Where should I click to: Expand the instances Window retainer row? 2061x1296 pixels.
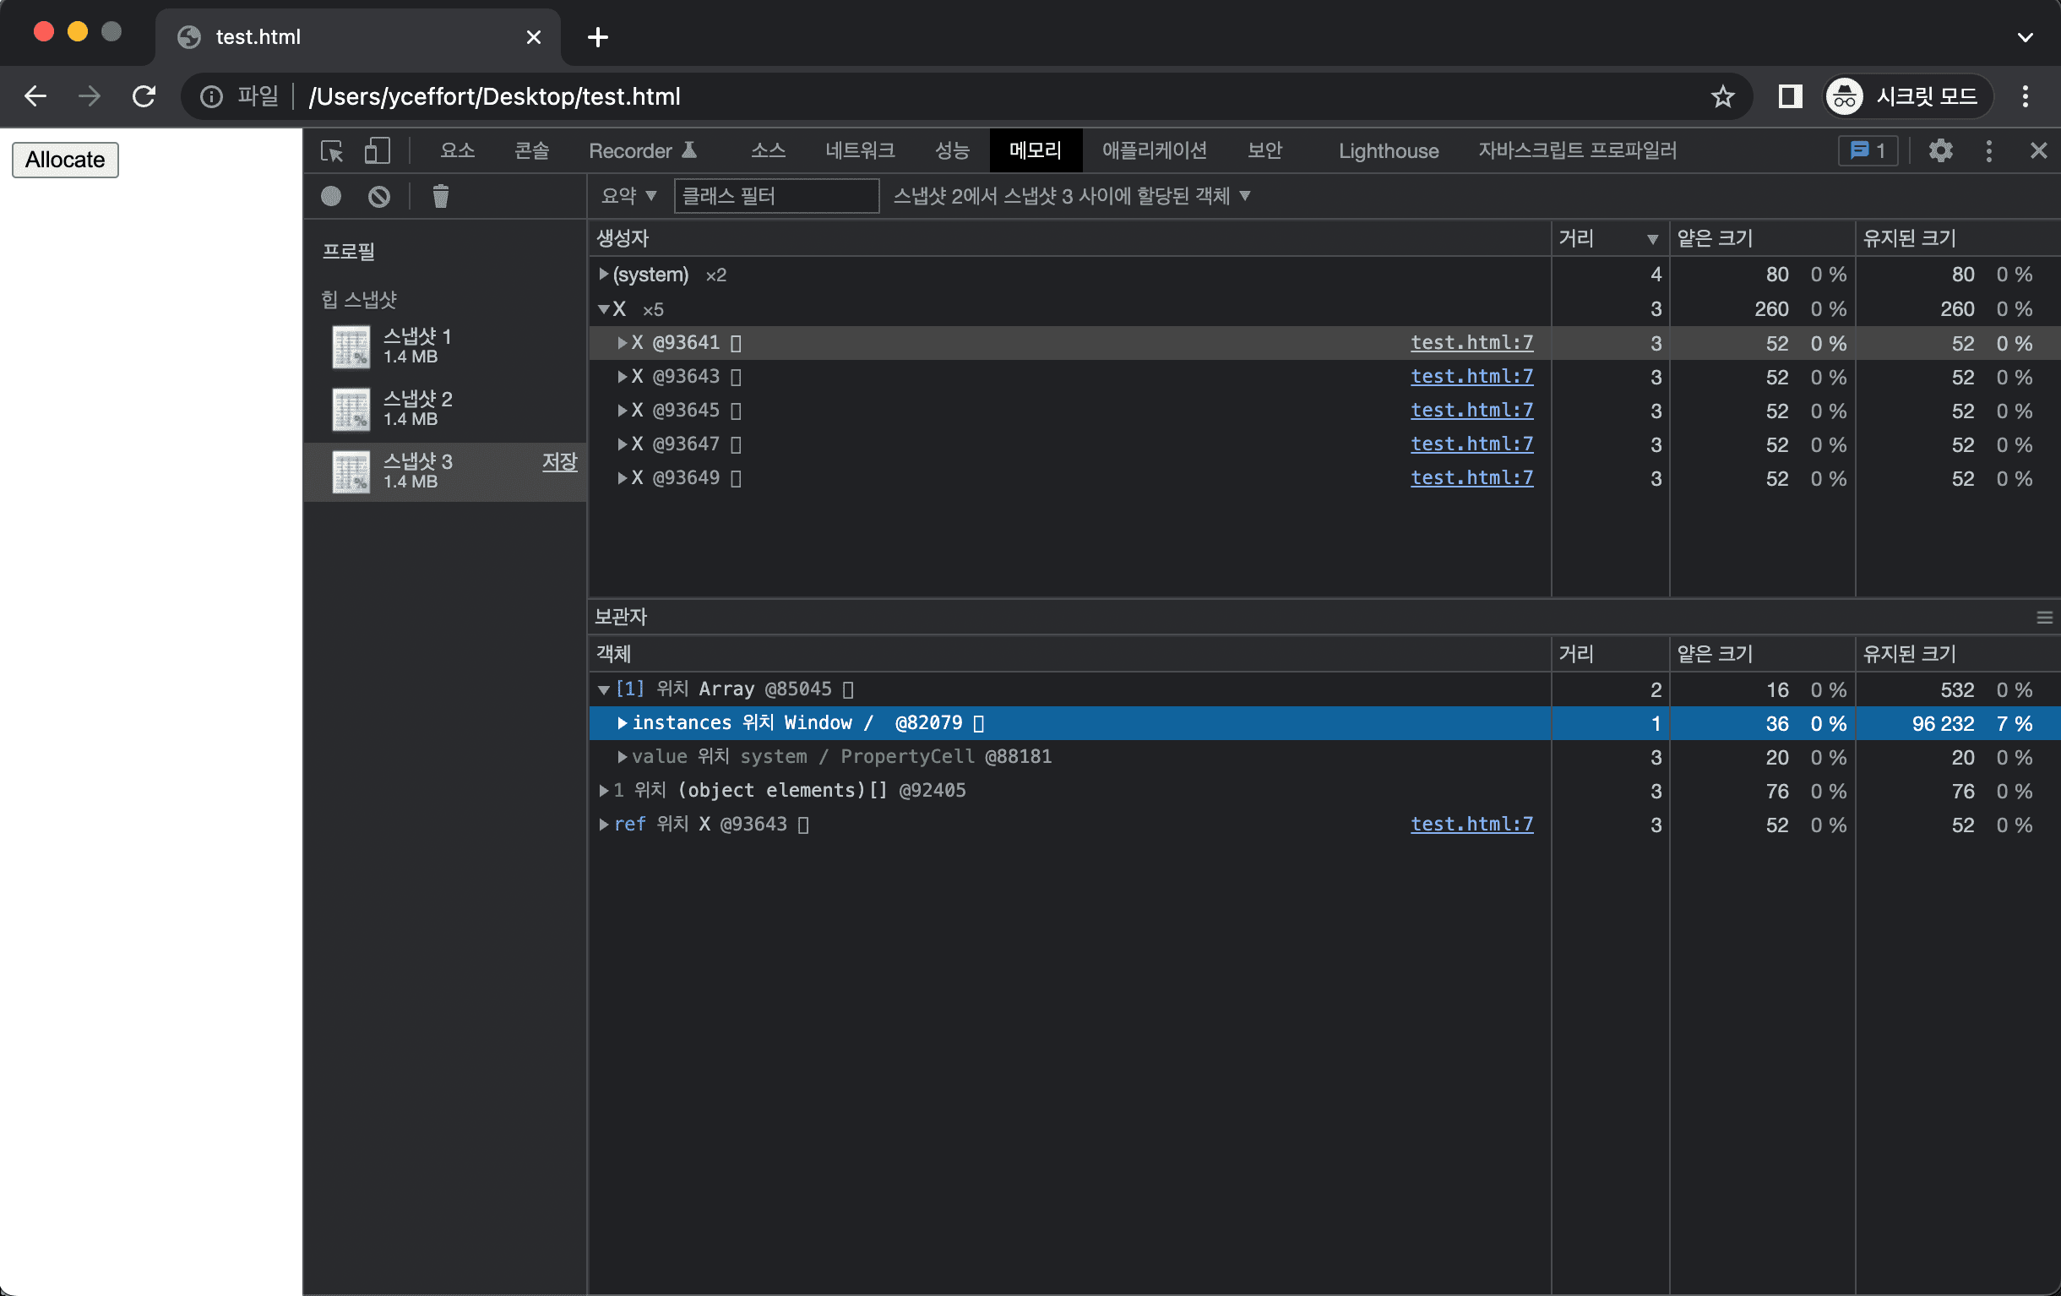coord(622,722)
